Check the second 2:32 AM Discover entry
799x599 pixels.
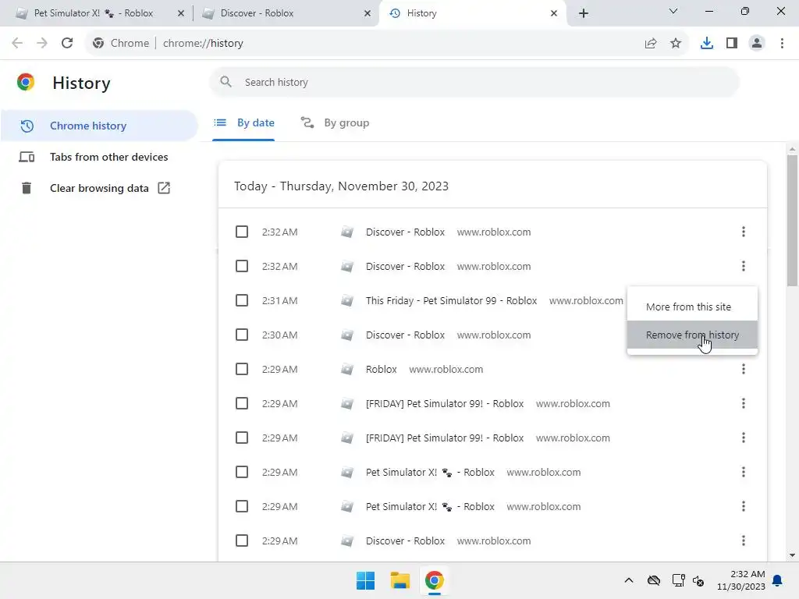pyautogui.click(x=242, y=266)
